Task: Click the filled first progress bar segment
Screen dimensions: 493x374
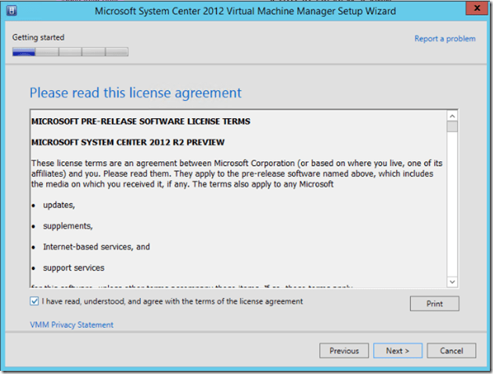Action: 23,52
